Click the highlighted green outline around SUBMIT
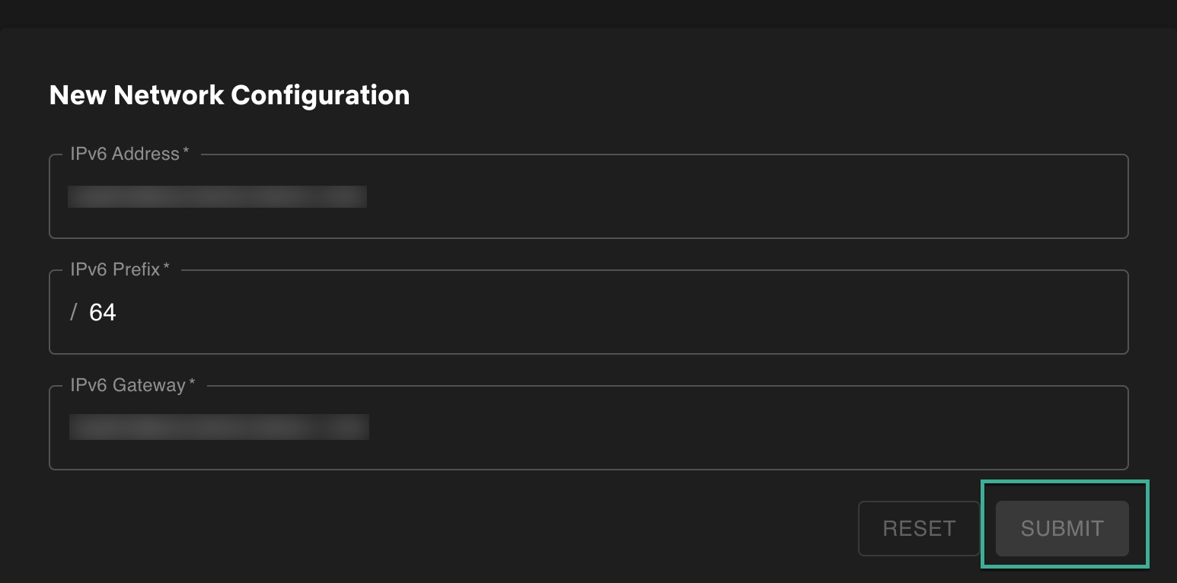This screenshot has height=583, width=1177. (1065, 482)
